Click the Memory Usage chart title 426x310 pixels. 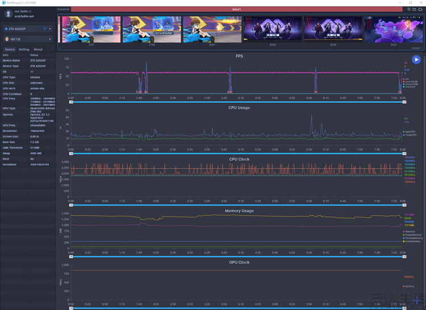[x=239, y=211]
